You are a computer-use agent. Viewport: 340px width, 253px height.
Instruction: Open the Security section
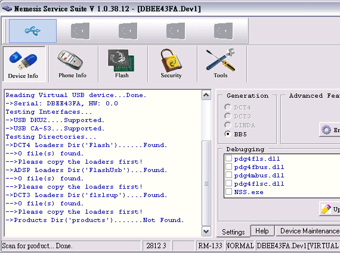pyautogui.click(x=171, y=64)
